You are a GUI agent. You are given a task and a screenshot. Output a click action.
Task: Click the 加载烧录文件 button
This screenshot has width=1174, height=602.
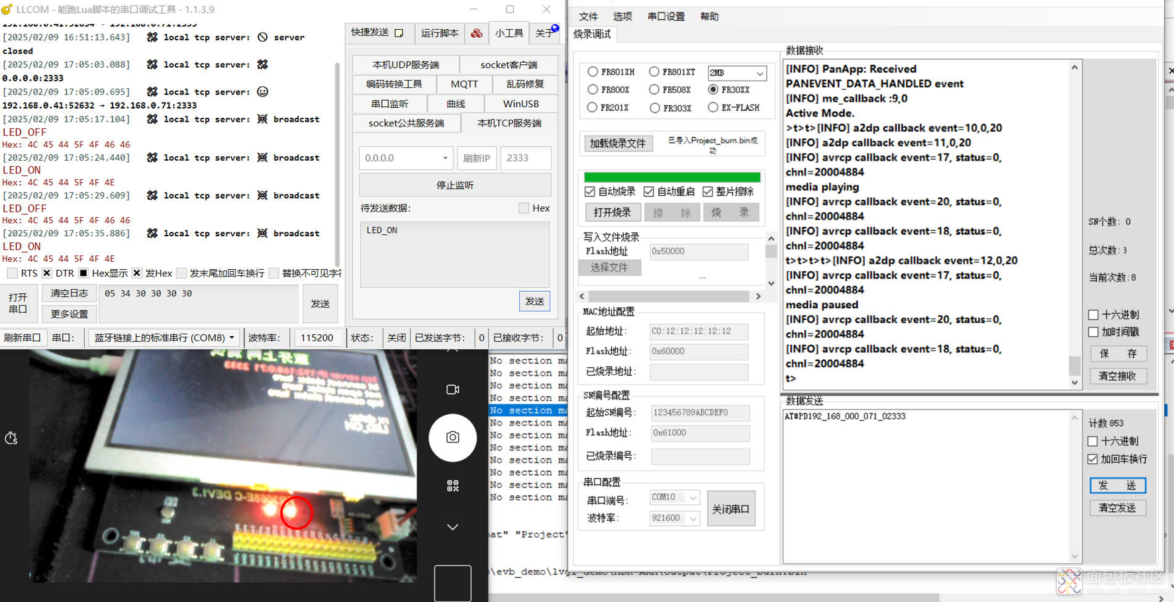click(618, 144)
